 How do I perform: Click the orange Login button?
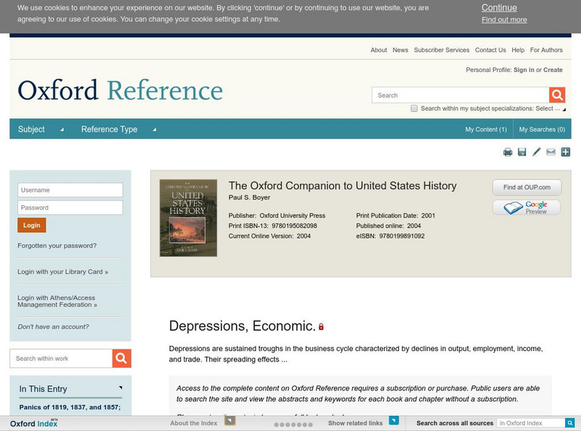[x=31, y=225]
